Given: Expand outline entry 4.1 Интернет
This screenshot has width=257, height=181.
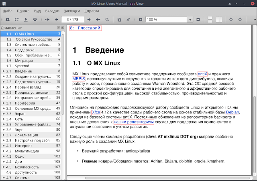Looking at the screenshot, I should coord(4,146).
